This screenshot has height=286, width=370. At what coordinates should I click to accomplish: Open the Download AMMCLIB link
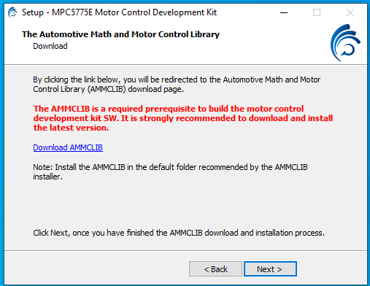pyautogui.click(x=68, y=147)
